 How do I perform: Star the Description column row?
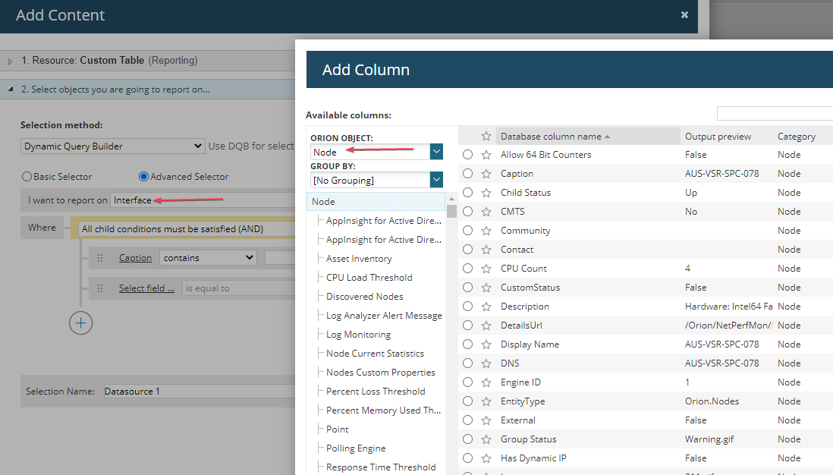click(486, 307)
